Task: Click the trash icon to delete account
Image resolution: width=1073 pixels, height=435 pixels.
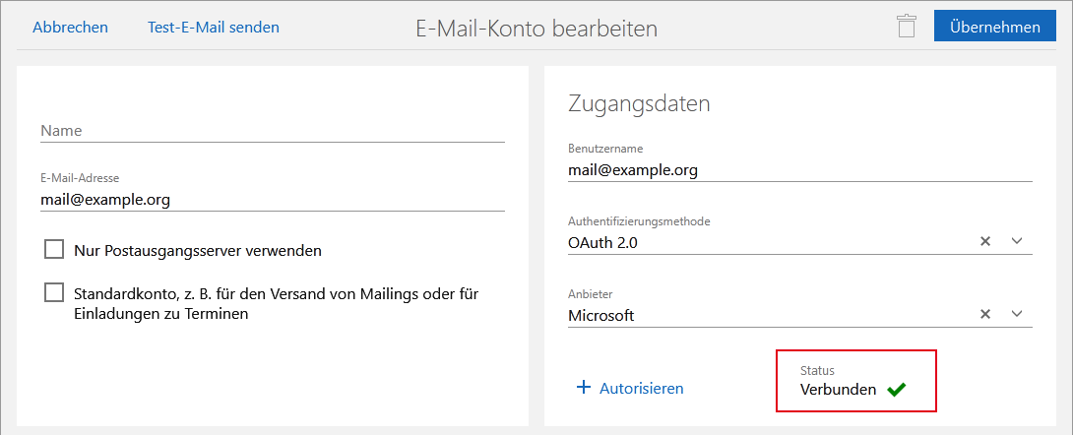Action: tap(906, 27)
